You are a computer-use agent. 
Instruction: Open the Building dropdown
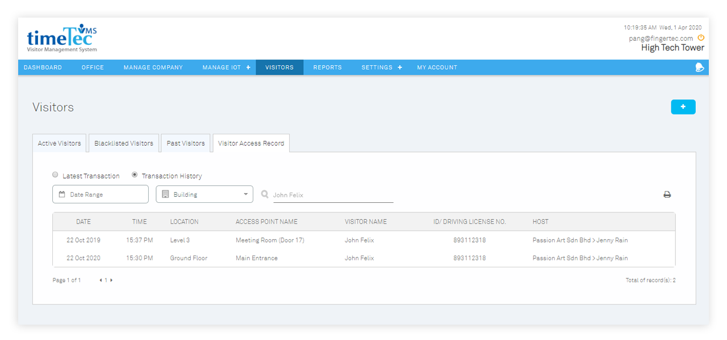pyautogui.click(x=204, y=194)
